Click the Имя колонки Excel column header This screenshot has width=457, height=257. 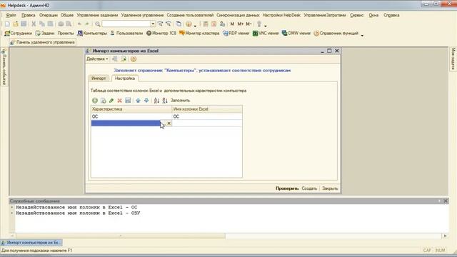pyautogui.click(x=207, y=109)
